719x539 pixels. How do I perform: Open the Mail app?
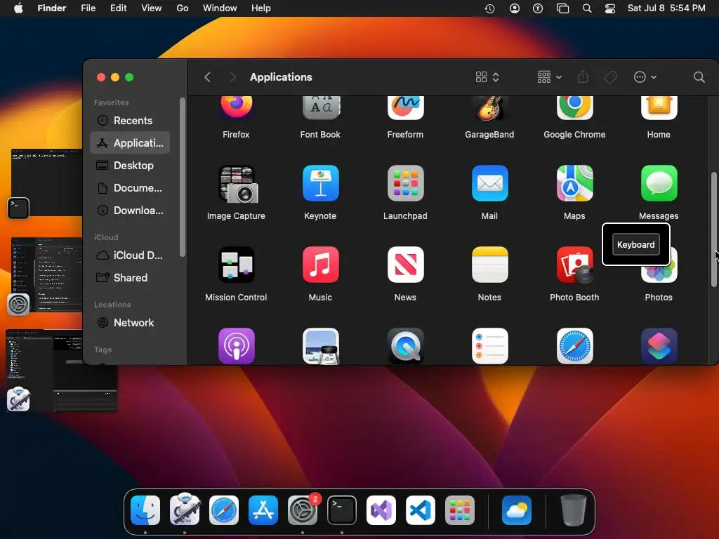[489, 183]
